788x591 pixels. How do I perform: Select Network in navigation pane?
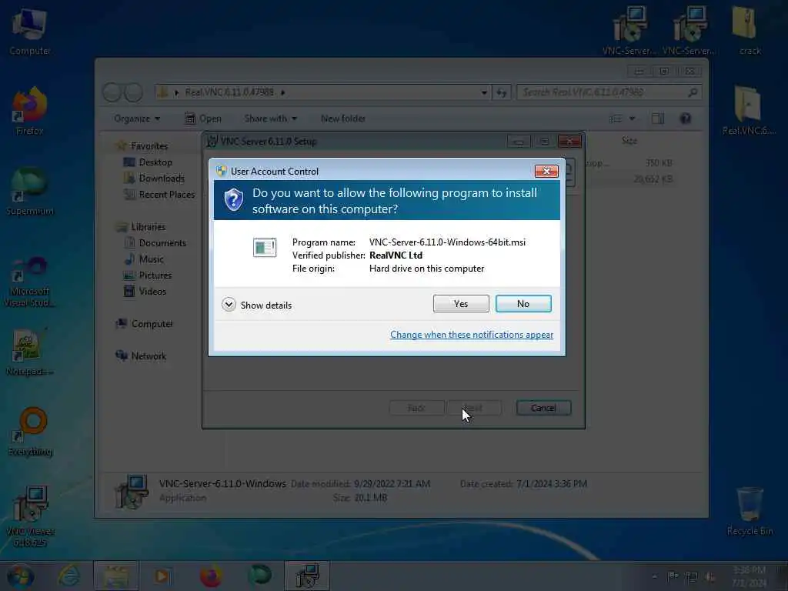click(x=149, y=356)
